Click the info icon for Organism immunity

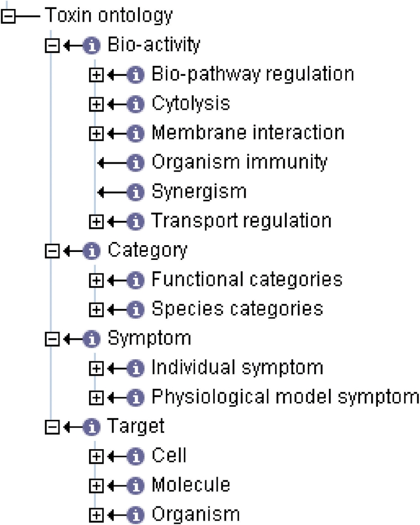tap(136, 163)
